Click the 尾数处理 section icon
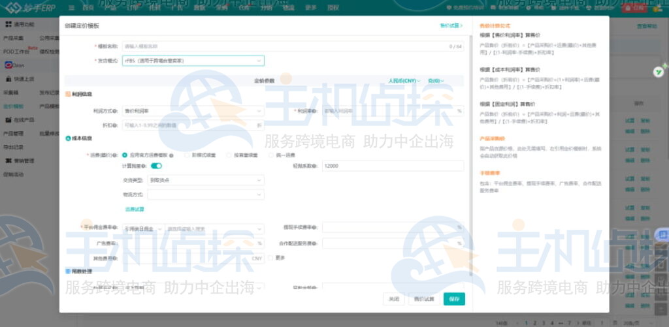 point(68,271)
